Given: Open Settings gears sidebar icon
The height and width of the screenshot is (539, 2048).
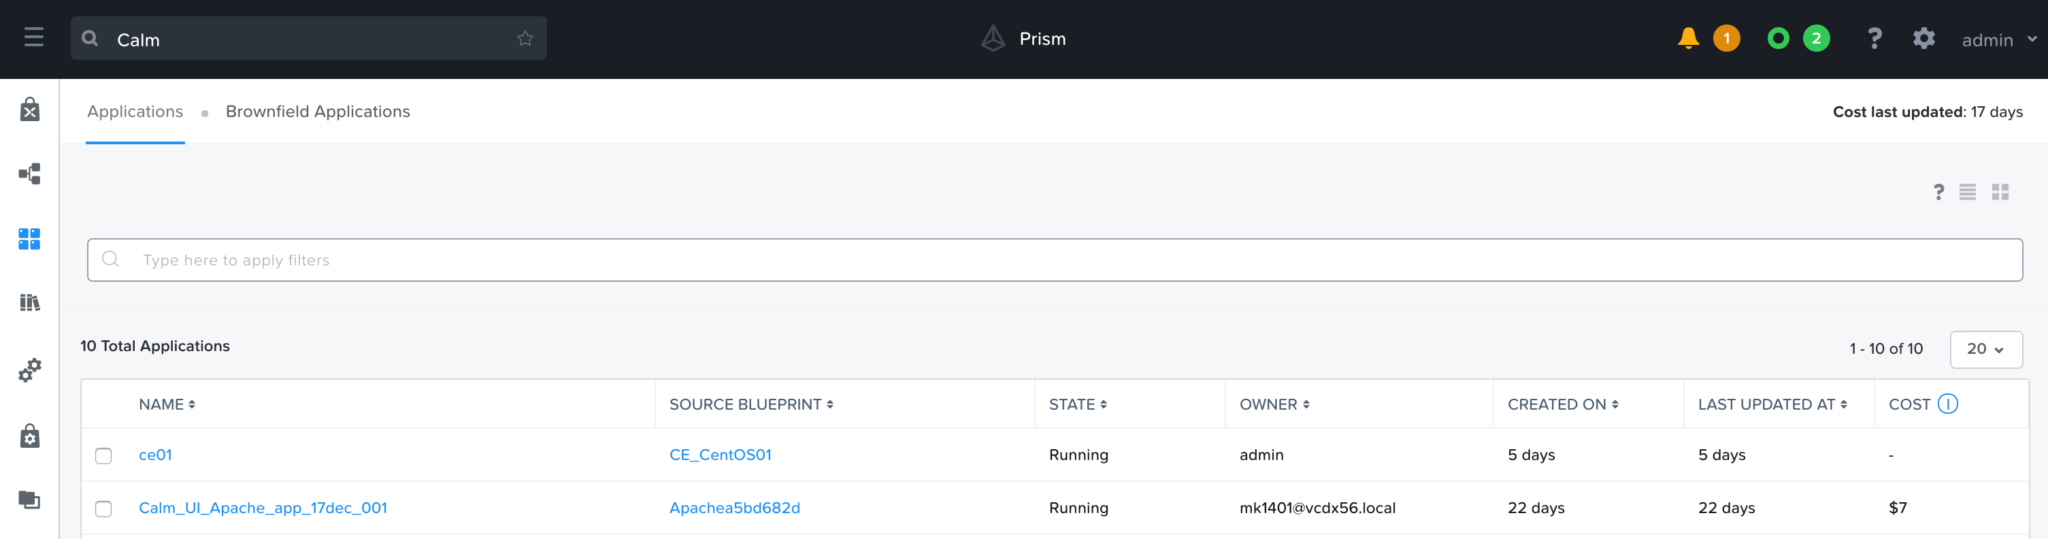Looking at the screenshot, I should [29, 370].
